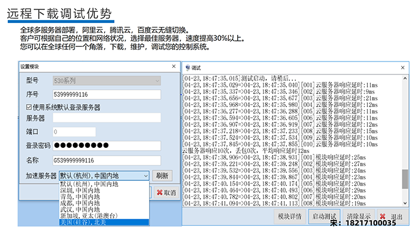The width and height of the screenshot is (414, 233).
Task: Click the log scrollbar thumb
Action: (405, 179)
